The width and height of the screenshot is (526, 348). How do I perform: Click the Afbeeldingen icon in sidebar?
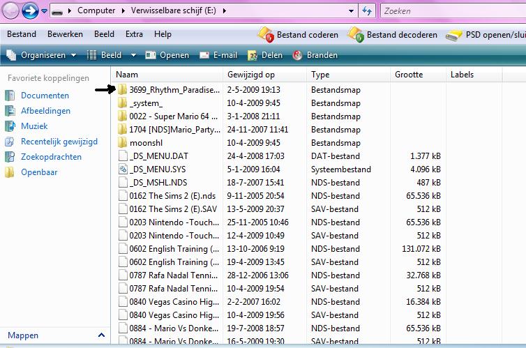(x=10, y=111)
